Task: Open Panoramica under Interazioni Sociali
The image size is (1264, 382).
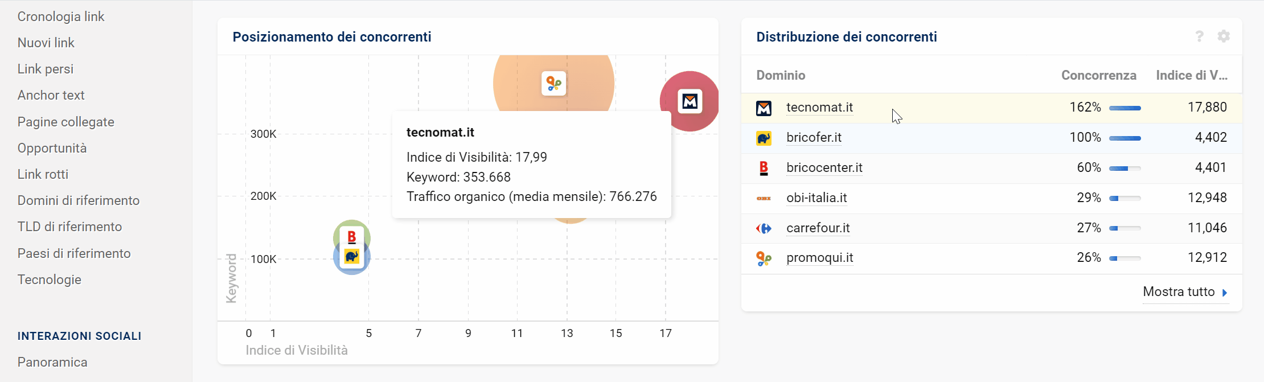Action: click(52, 362)
